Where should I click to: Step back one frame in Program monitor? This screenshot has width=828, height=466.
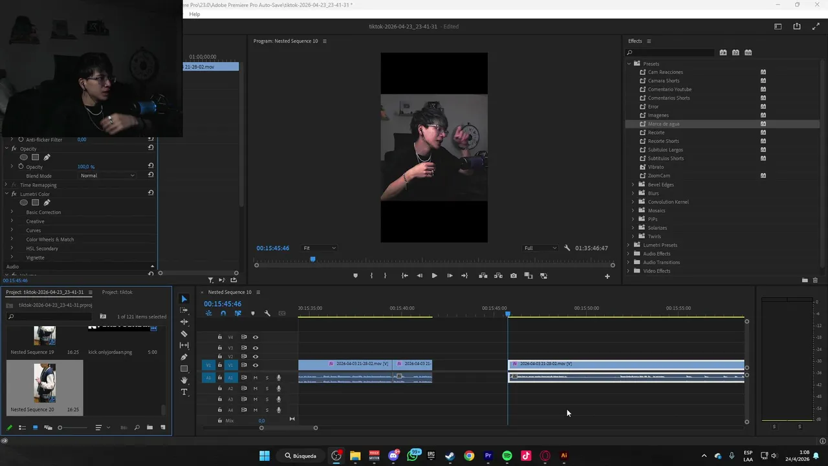click(x=419, y=276)
